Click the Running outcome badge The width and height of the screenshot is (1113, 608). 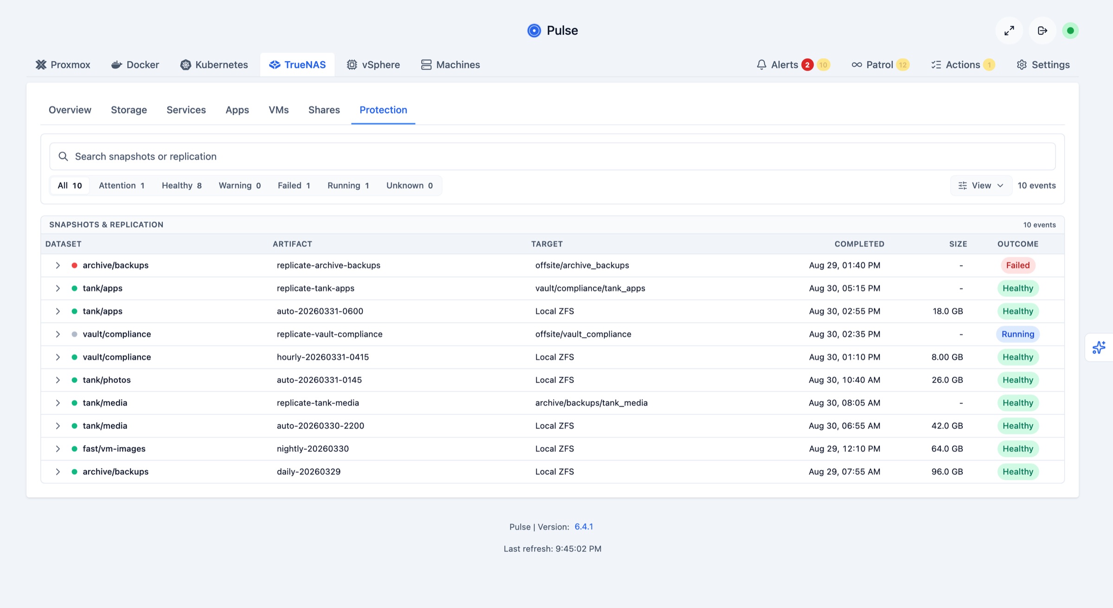(1018, 334)
